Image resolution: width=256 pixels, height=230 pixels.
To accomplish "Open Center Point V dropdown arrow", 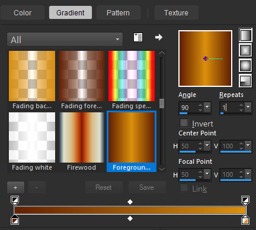I will (248, 145).
